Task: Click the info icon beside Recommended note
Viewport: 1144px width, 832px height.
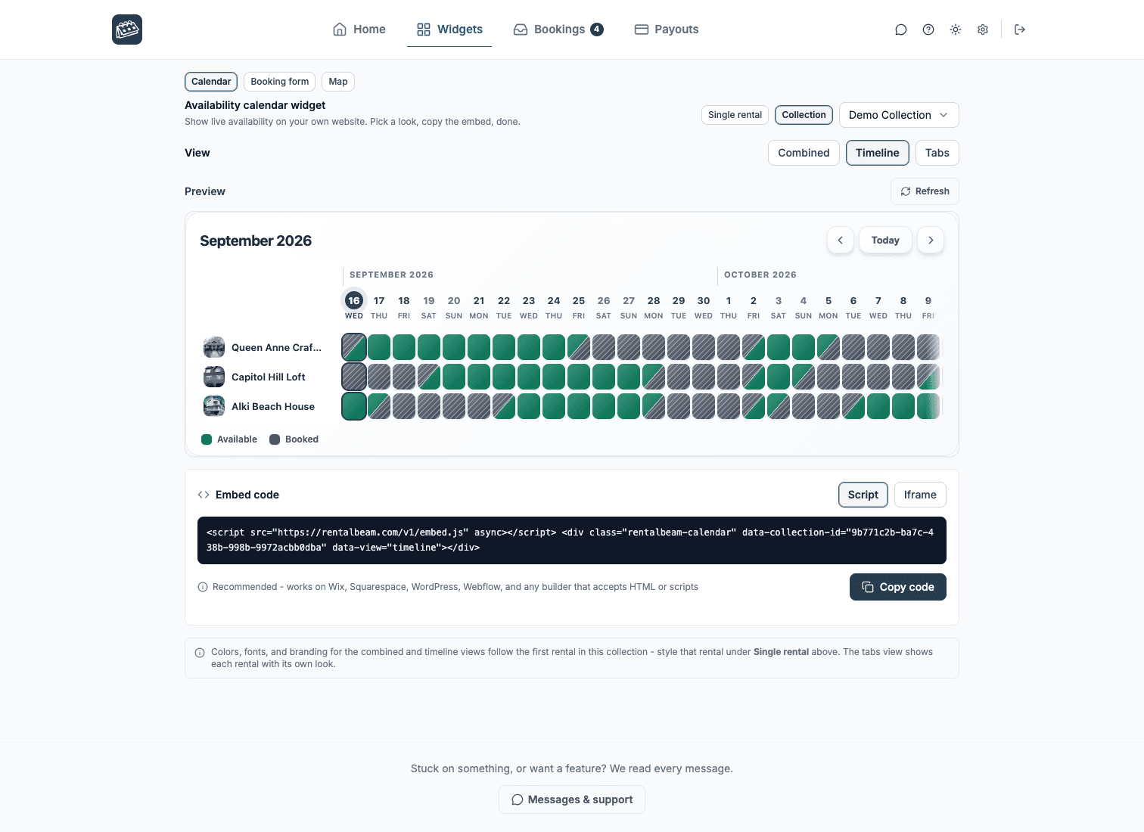Action: pyautogui.click(x=203, y=587)
